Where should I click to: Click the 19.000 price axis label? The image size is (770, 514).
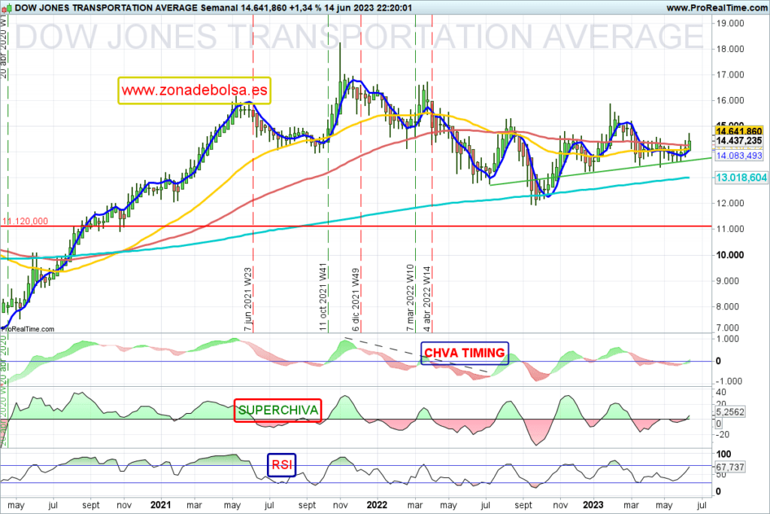(730, 23)
